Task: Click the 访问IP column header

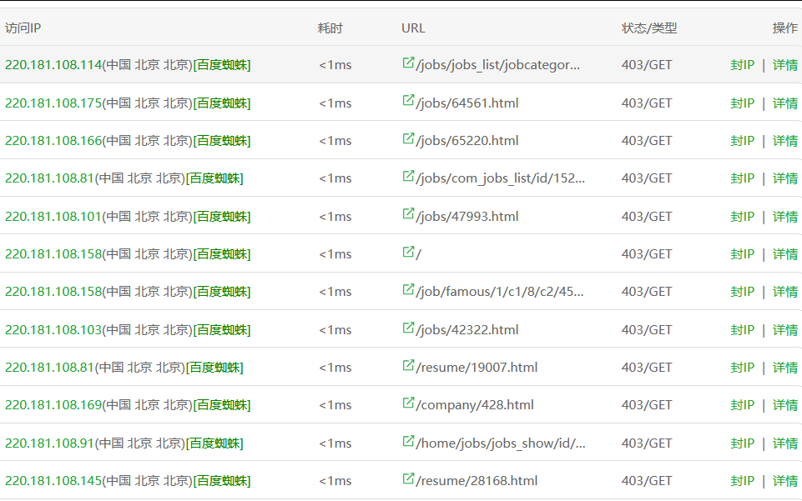Action: [x=23, y=28]
